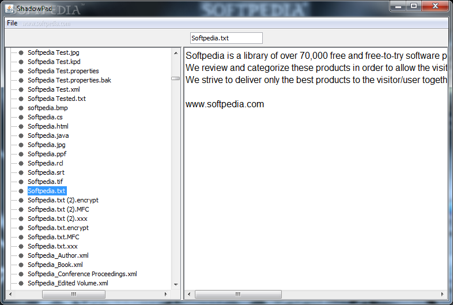Screen dimensions: 453x305
Task: Select Softpedia.jpg file
Action: tap(47, 145)
